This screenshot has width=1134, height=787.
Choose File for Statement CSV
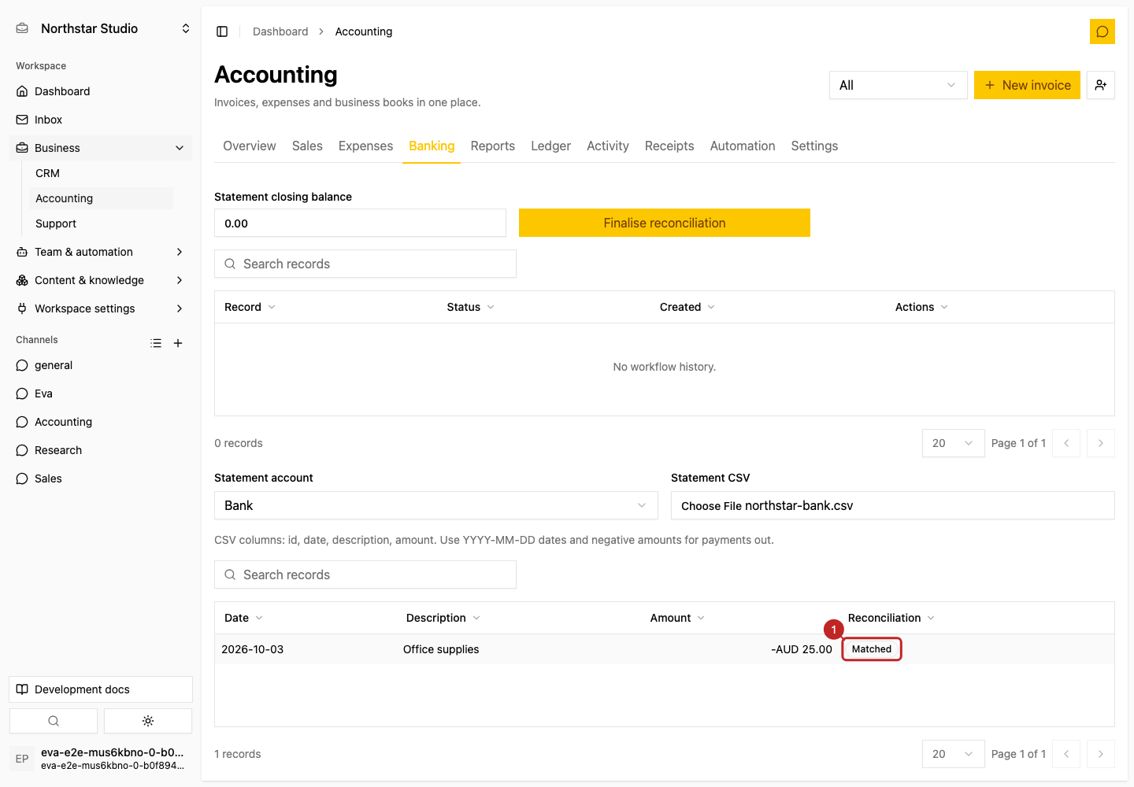pyautogui.click(x=893, y=505)
